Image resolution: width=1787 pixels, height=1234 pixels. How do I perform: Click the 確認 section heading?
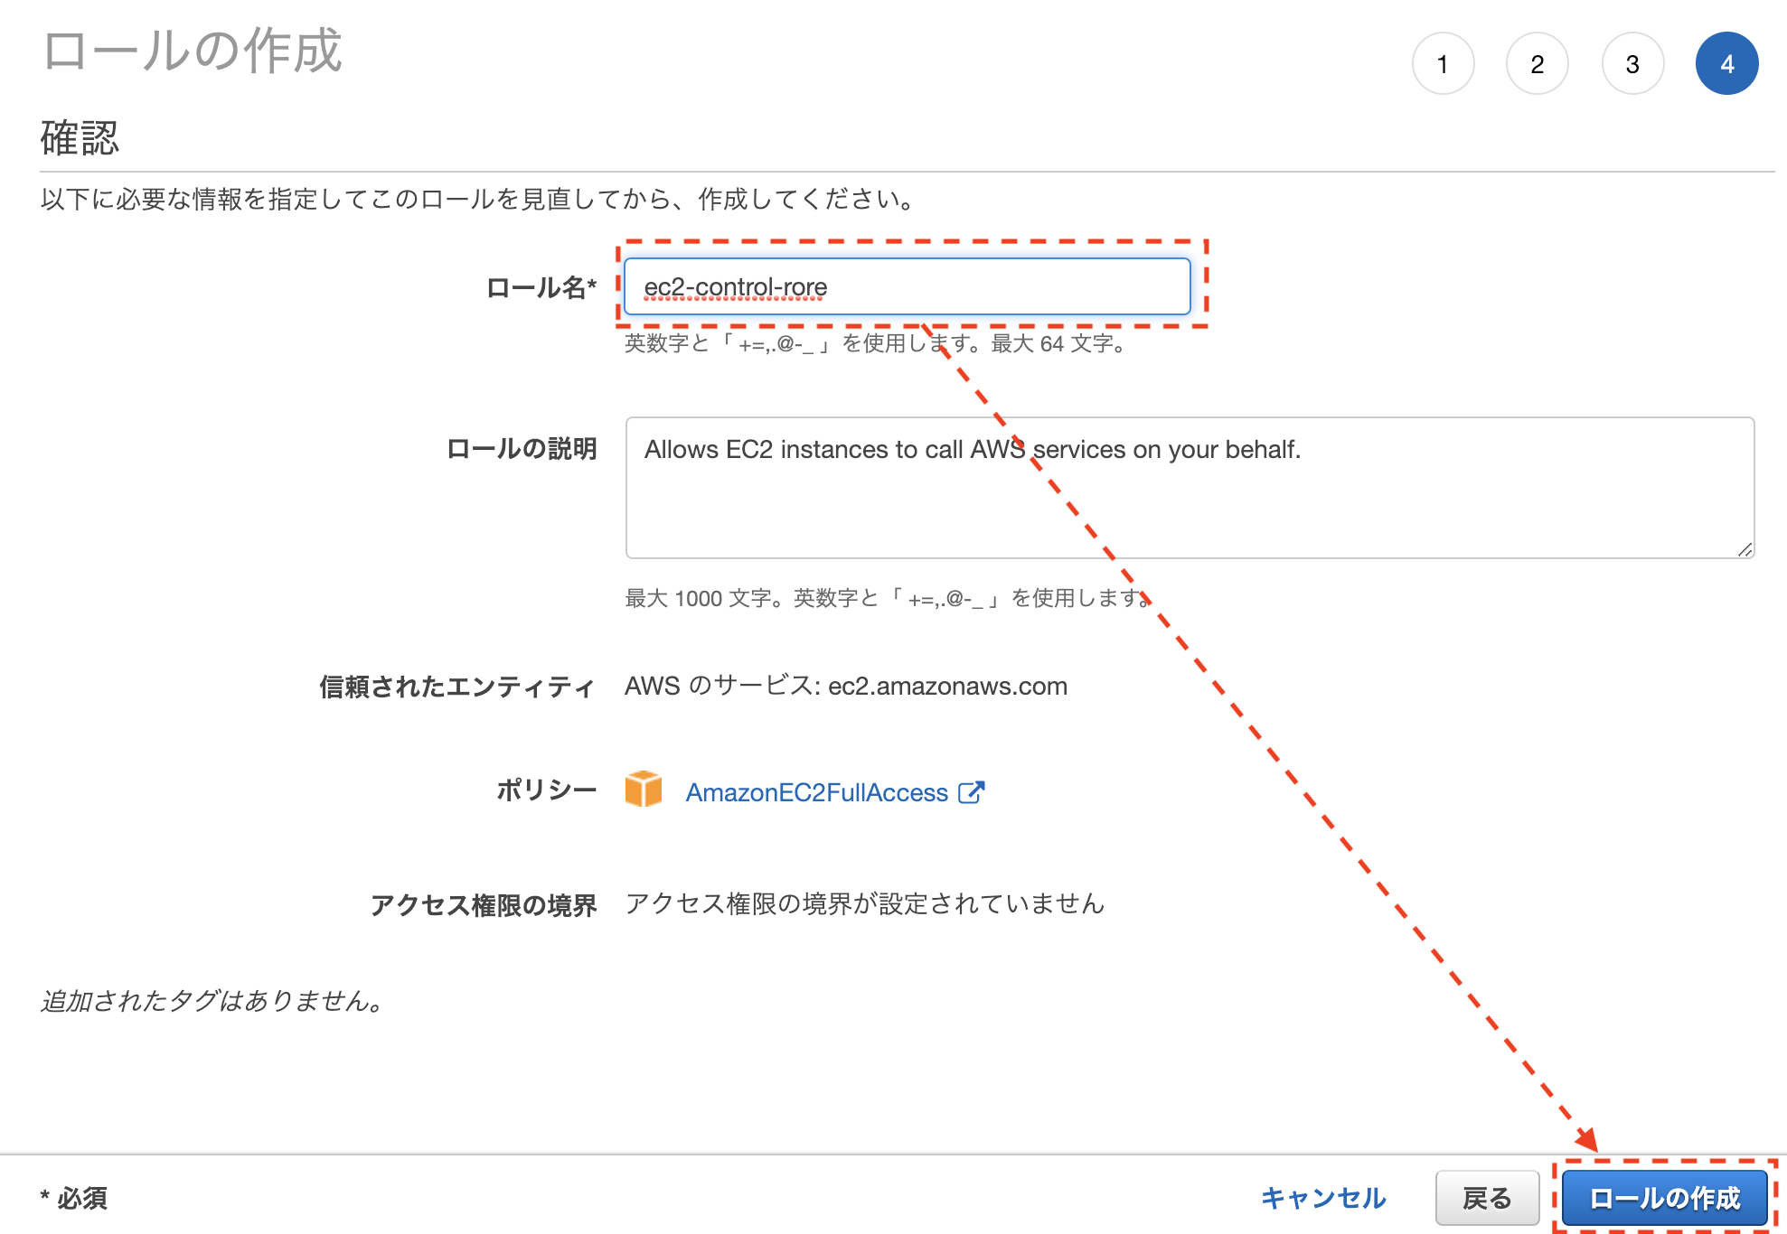80,138
